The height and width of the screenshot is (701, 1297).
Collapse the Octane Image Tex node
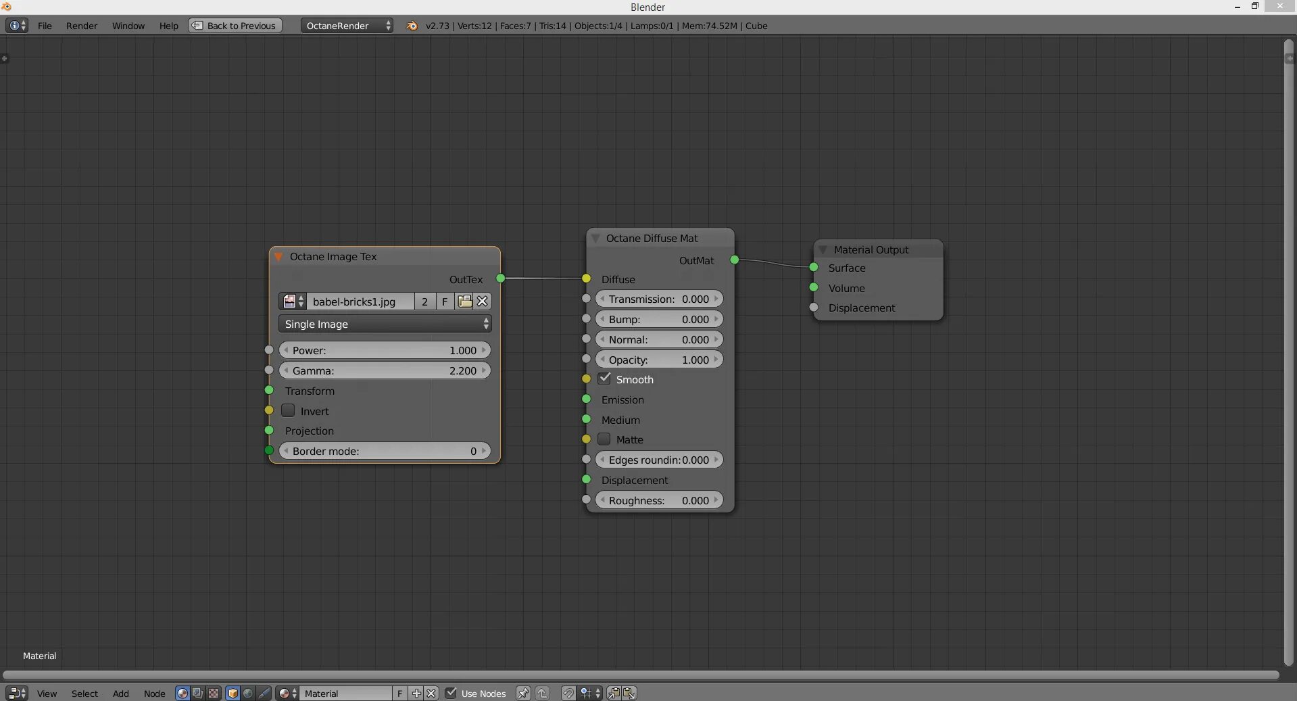[278, 257]
